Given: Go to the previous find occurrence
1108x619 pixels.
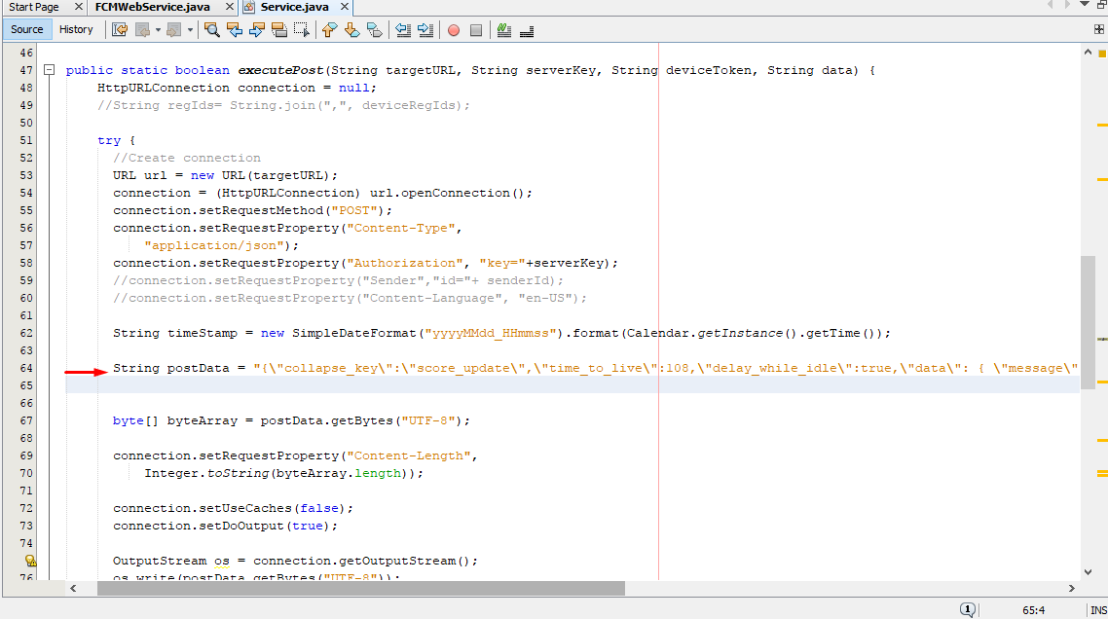Looking at the screenshot, I should pyautogui.click(x=235, y=29).
